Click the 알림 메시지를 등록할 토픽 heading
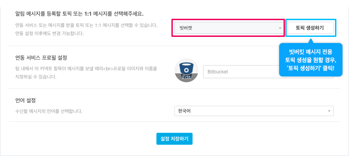This screenshot has height=156, width=349. point(79,14)
